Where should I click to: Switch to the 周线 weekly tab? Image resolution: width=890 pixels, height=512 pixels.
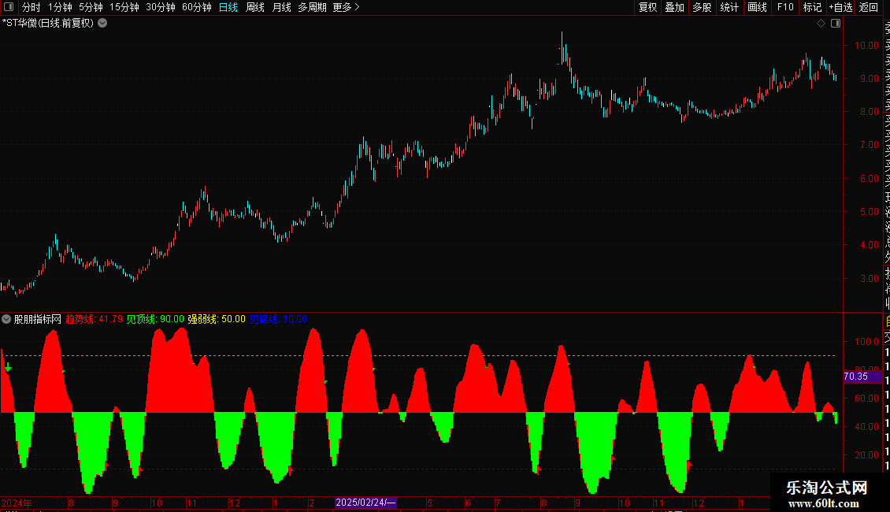255,7
